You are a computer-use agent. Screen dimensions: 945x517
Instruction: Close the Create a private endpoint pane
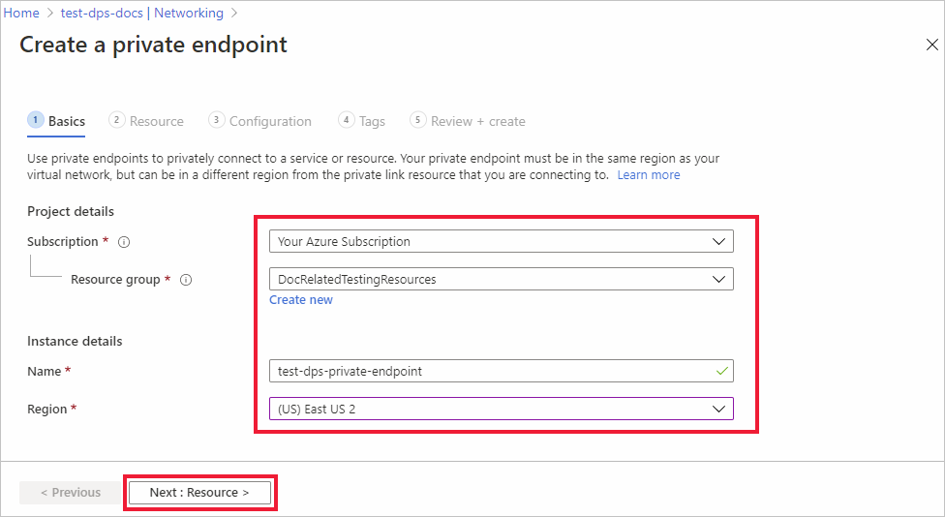[x=932, y=46]
